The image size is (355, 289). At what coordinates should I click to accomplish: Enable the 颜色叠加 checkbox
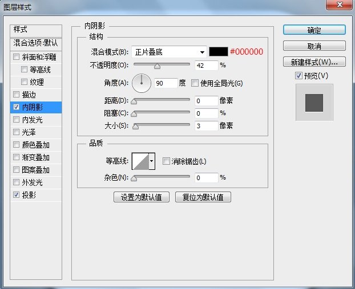click(x=17, y=145)
